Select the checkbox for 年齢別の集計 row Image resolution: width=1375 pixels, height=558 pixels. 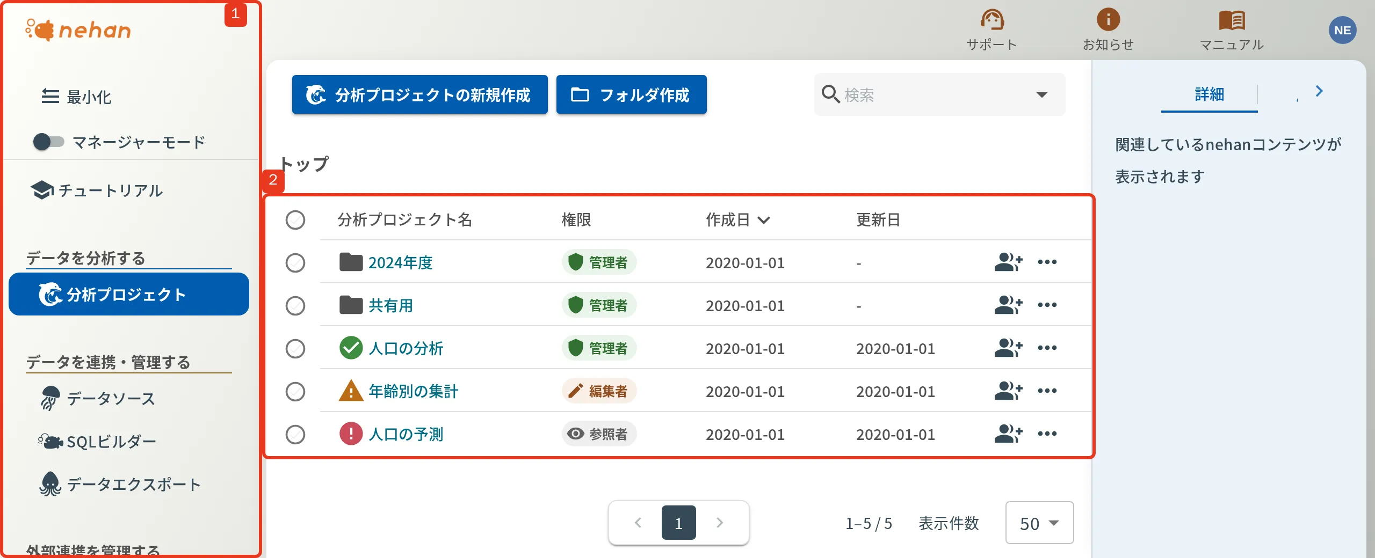point(295,392)
